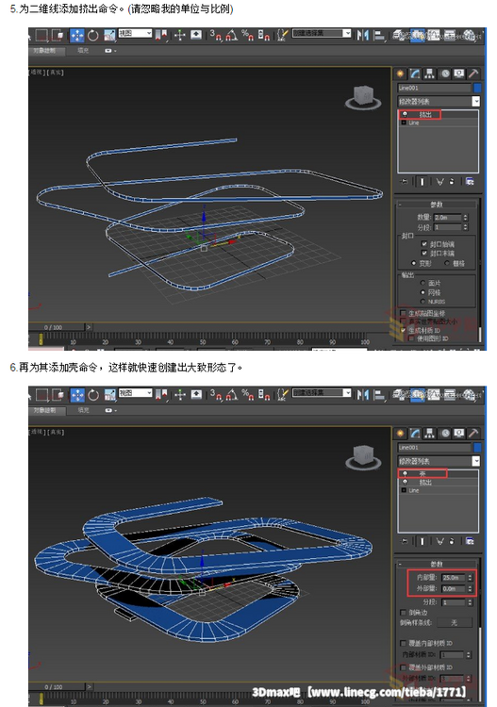
Task: Toggle Angle Snap in upper screenshot toolbar
Action: [x=232, y=35]
